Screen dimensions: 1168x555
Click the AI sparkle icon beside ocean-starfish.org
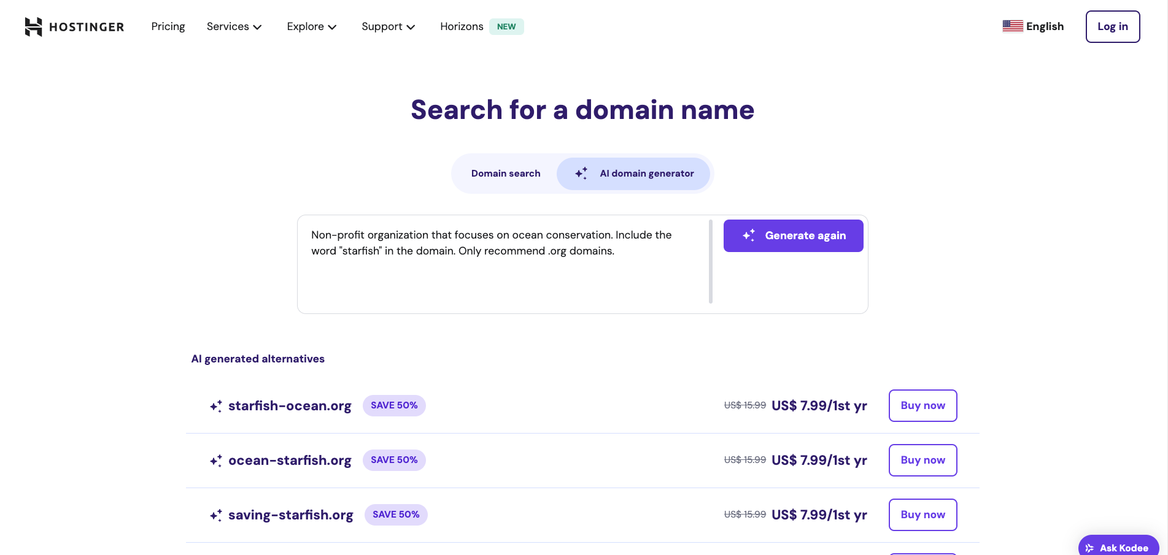tap(215, 460)
